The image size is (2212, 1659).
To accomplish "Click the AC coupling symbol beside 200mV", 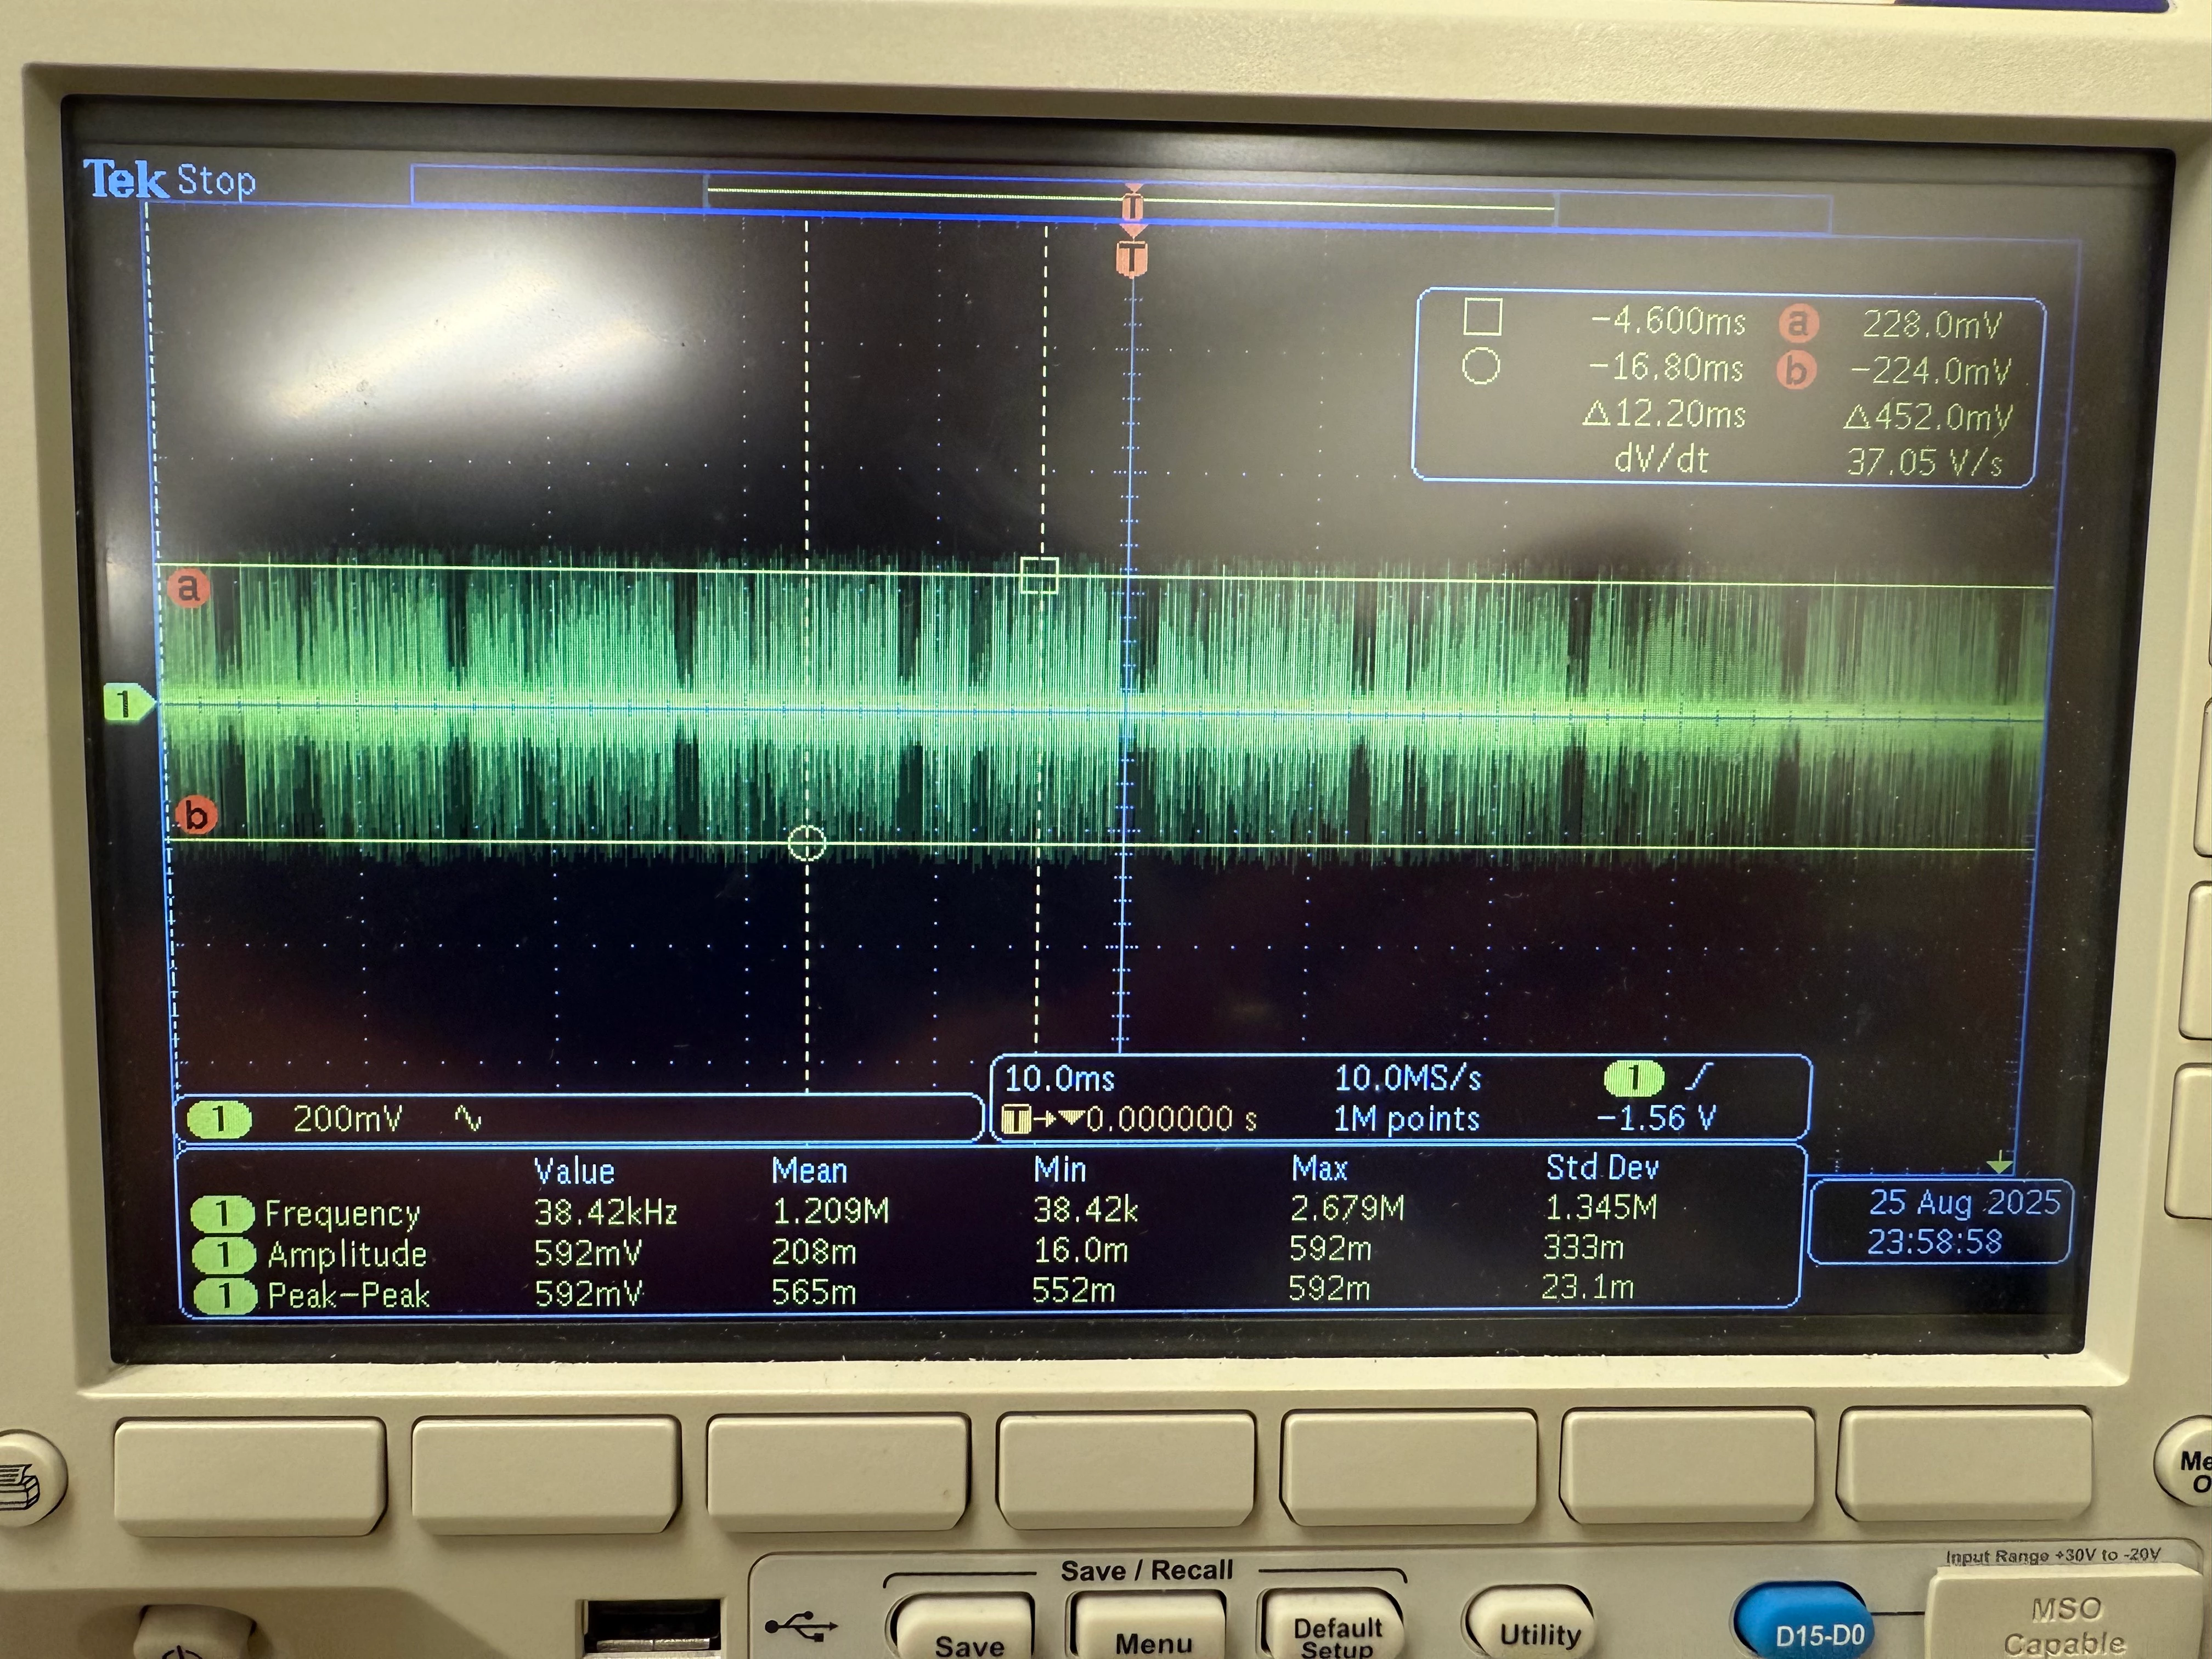I will [468, 1118].
